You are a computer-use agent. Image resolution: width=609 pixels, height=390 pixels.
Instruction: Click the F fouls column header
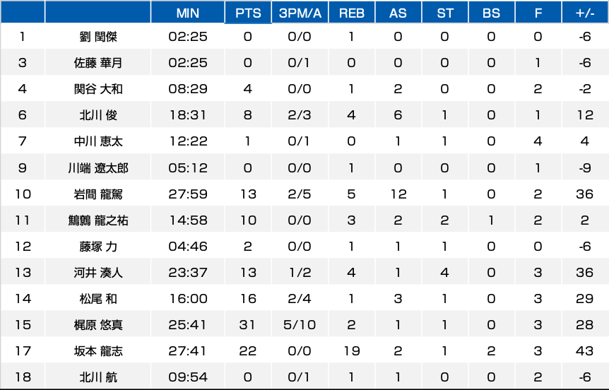coord(538,13)
